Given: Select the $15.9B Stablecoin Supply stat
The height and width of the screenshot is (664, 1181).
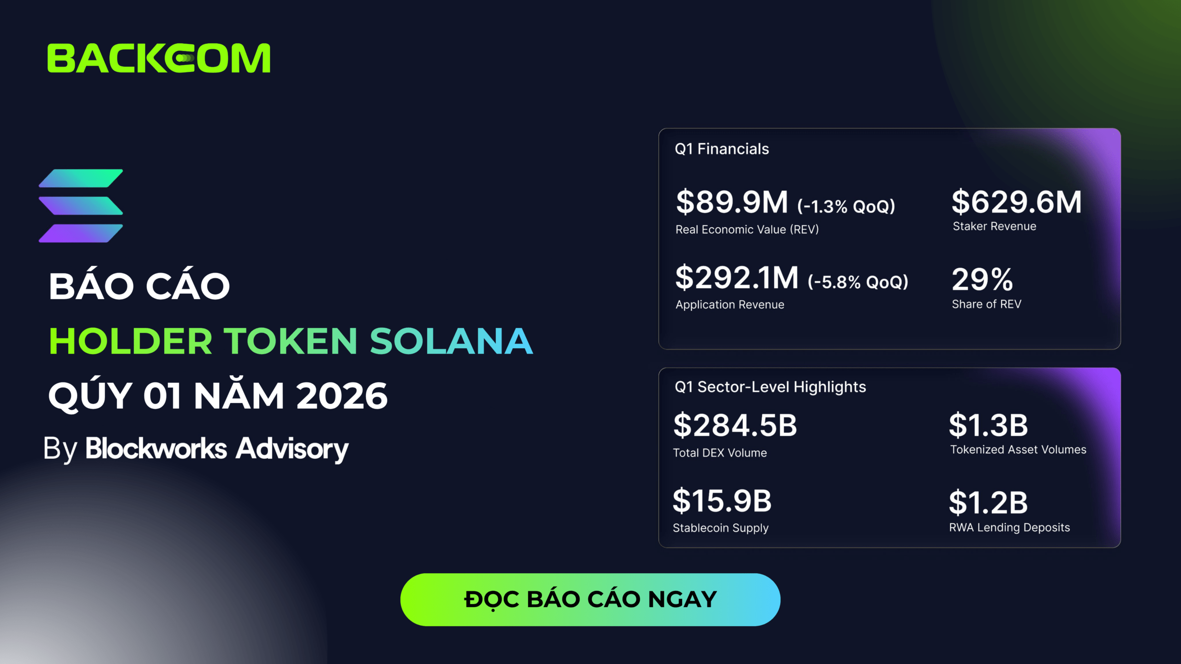Looking at the screenshot, I should coord(722,501).
